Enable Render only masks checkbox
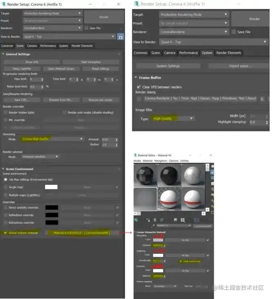The height and width of the screenshot is (299, 272). click(x=65, y=112)
